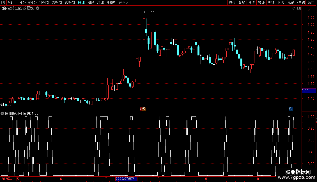The width and height of the screenshot is (317, 182).
Task: Add stock with +自选 button
Action: pos(301,3)
